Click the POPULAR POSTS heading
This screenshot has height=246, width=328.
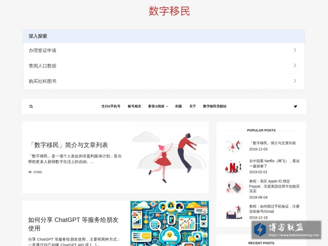[261, 130]
